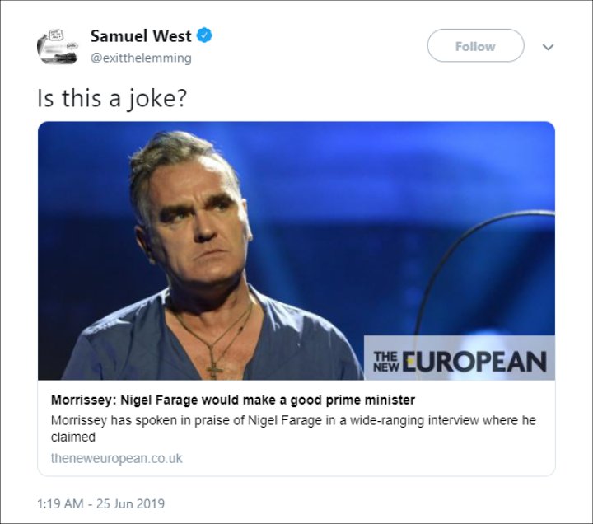Image resolution: width=593 pixels, height=524 pixels.
Task: Follow Samuel West with the Follow button
Action: (475, 46)
